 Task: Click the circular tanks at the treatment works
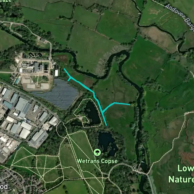coord(35,55)
